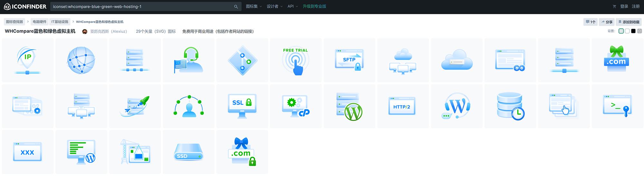Image resolution: width=644 pixels, height=178 pixels.
Task: Select the cPanel gear monitor icon
Action: pos(296,106)
